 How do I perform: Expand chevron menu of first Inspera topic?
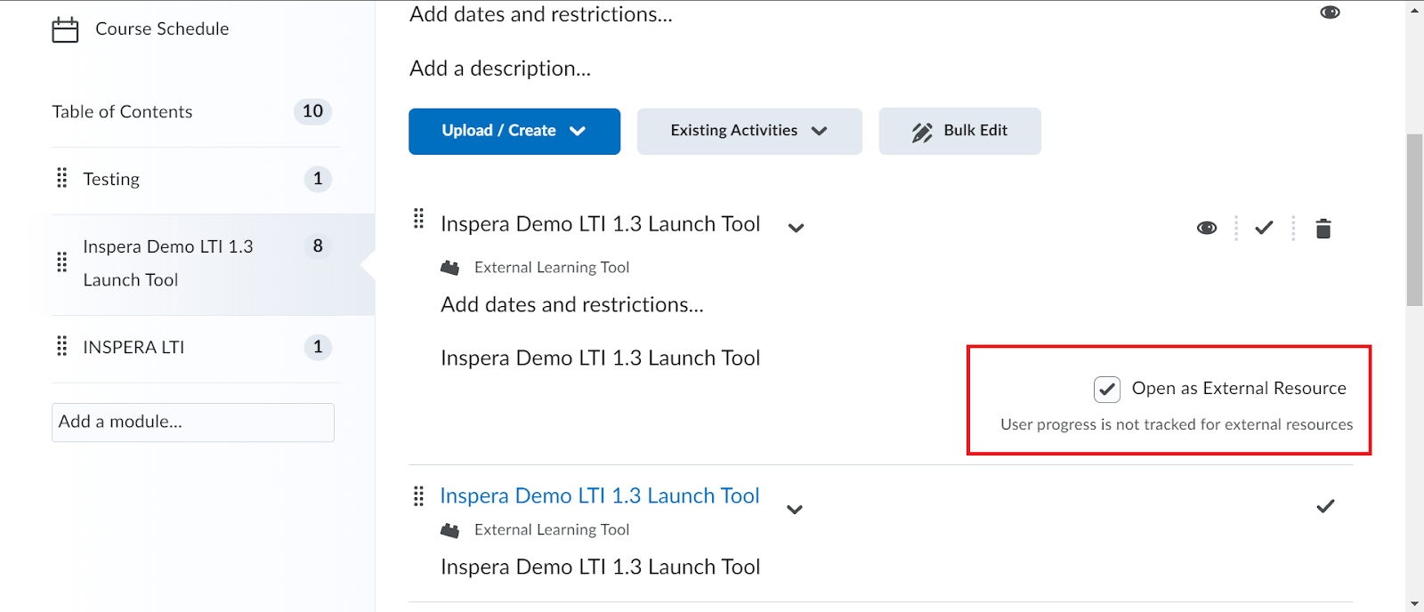point(797,228)
